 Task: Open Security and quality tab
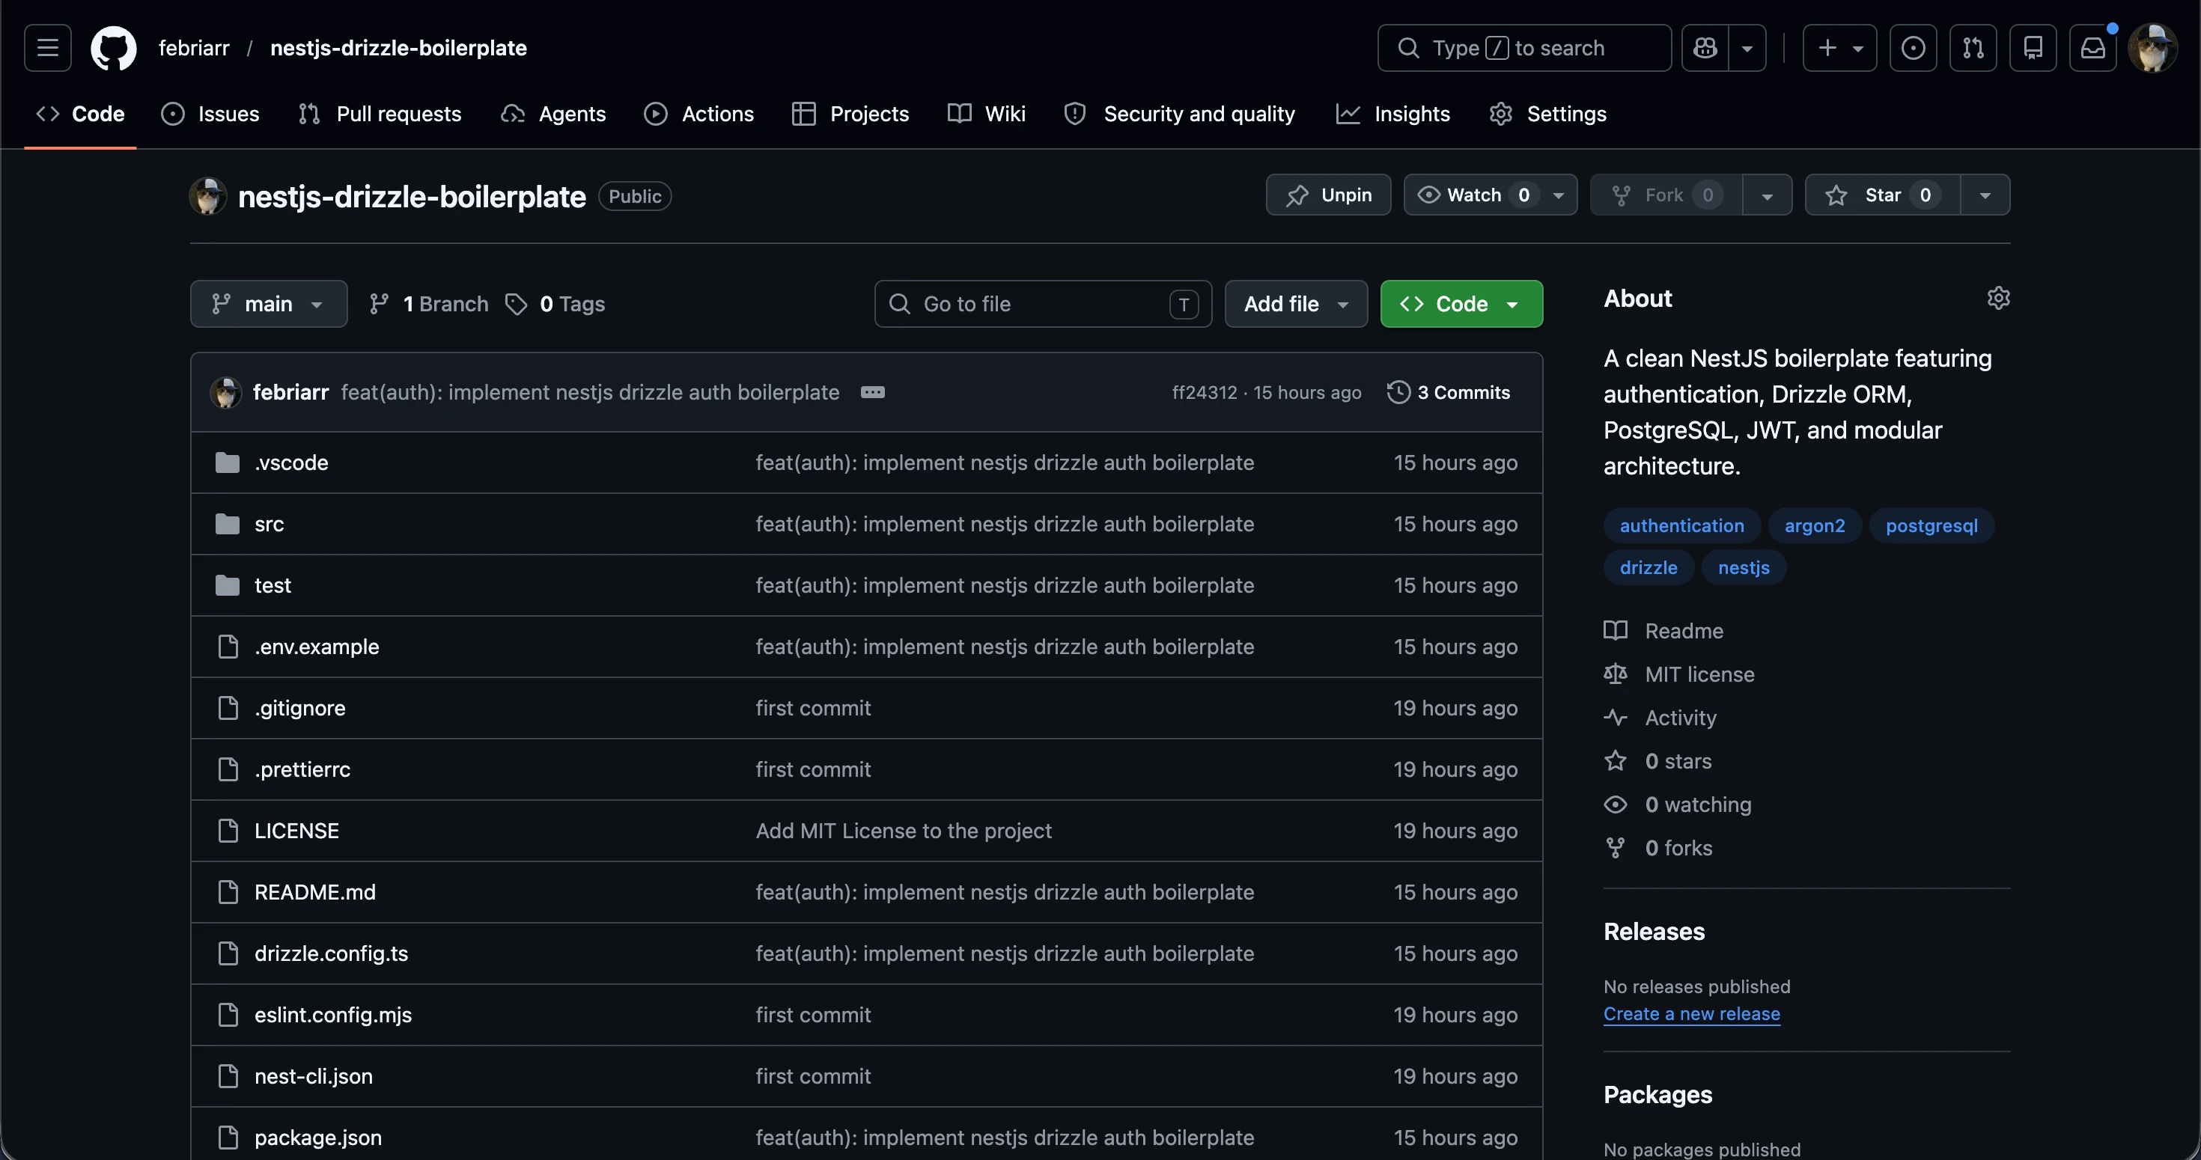1180,114
